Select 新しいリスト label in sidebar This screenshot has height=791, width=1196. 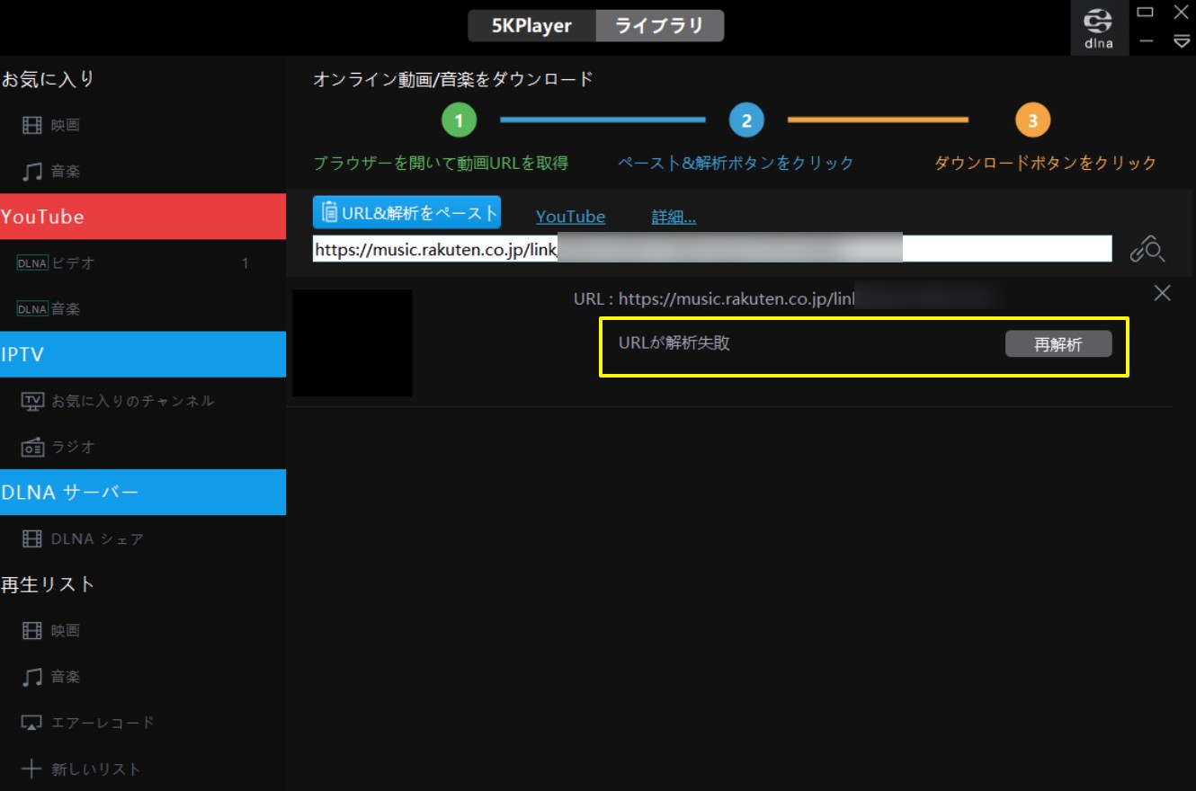[96, 769]
